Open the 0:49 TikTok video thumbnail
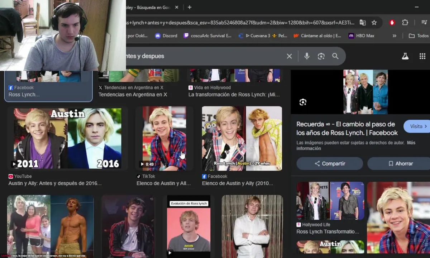 pos(164,138)
